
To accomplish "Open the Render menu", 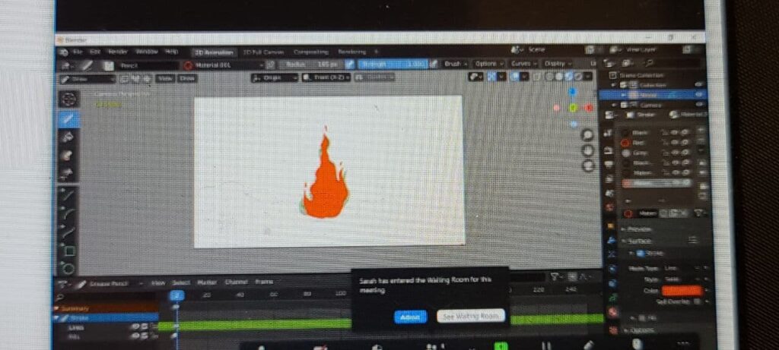I will pos(119,52).
